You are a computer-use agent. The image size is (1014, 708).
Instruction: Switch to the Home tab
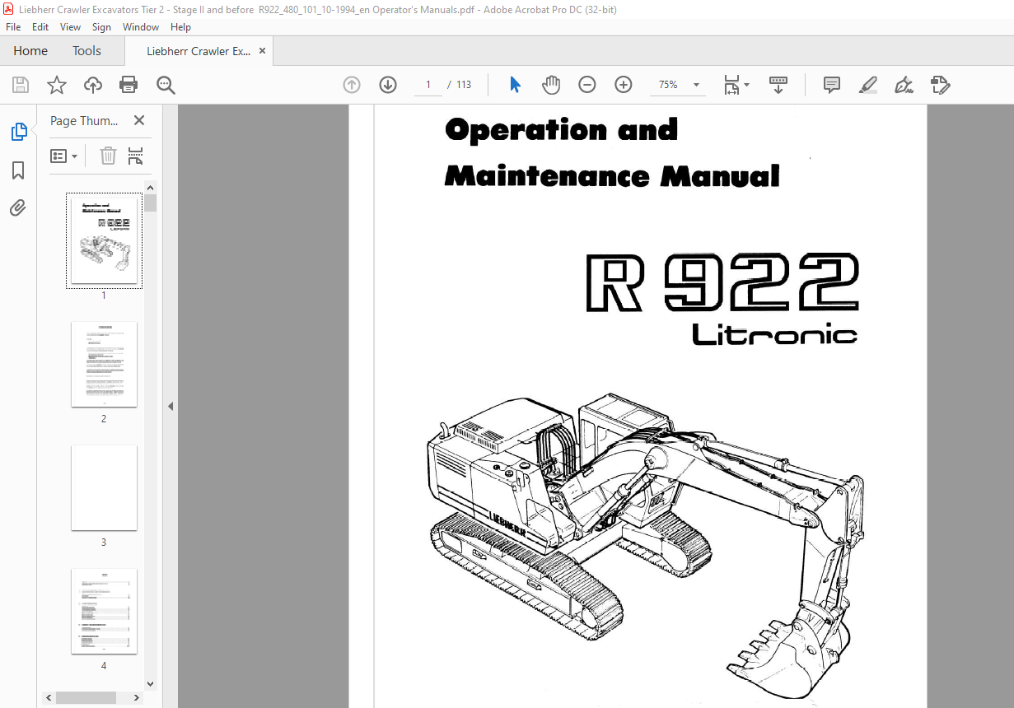[30, 51]
